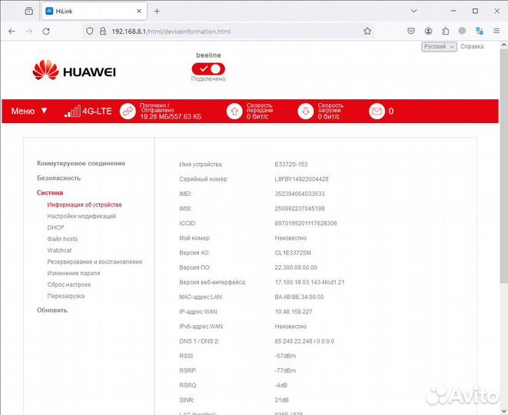This screenshot has width=508, height=415.
Task: Select the SINR value 21dB
Action: [281, 400]
